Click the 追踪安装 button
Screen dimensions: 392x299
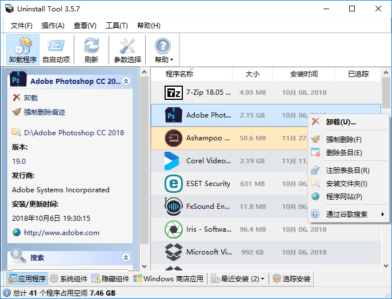(291, 278)
